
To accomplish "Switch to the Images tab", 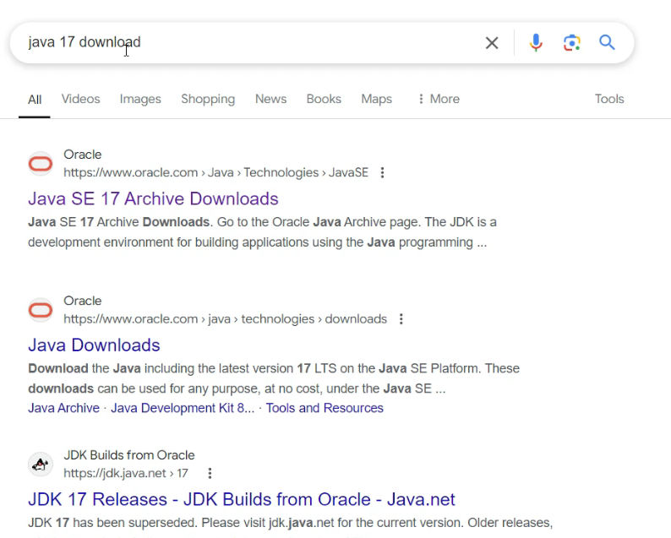I will click(x=140, y=99).
